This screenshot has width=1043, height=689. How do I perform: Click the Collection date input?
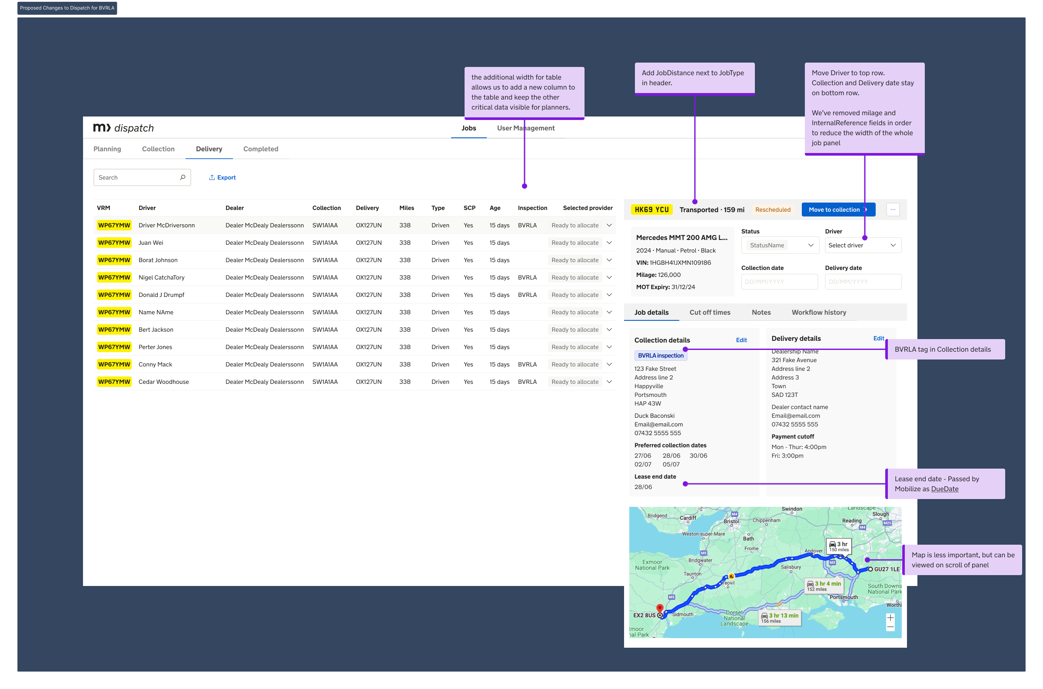pyautogui.click(x=780, y=282)
